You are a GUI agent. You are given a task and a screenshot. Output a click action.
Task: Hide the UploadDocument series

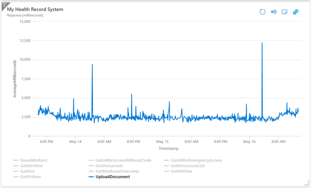click(112, 177)
